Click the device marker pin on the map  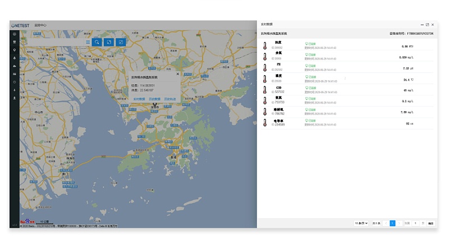coord(155,104)
